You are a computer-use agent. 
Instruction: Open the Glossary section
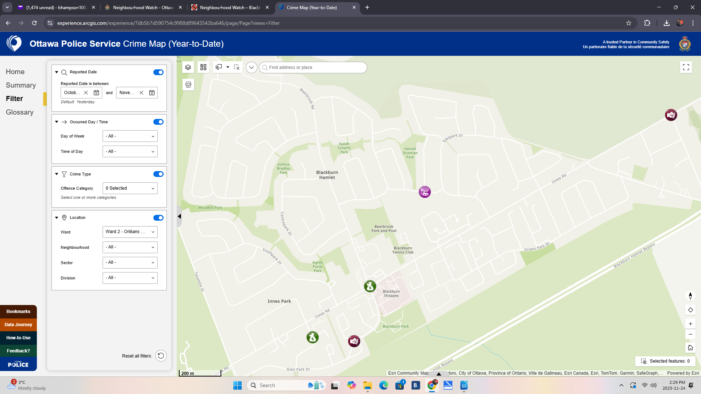pos(19,112)
